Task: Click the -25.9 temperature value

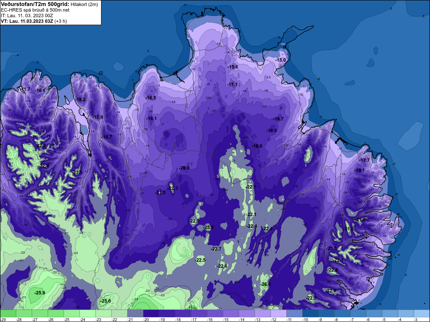Action: click(x=40, y=293)
